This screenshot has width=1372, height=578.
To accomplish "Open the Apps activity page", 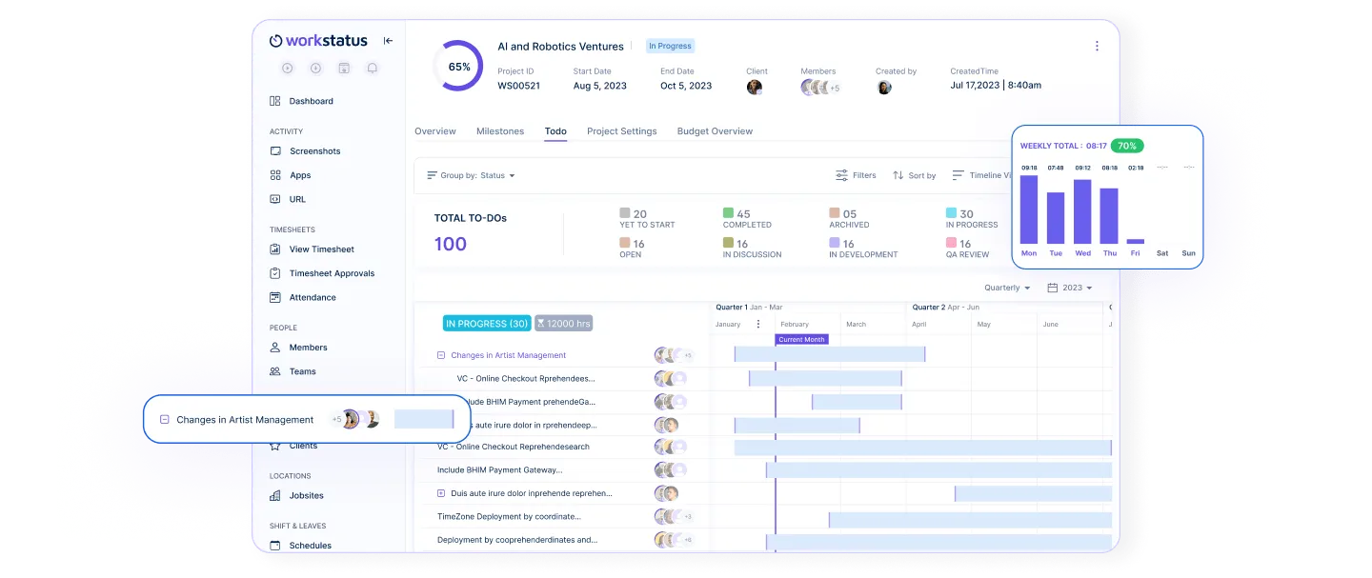I will coord(300,175).
